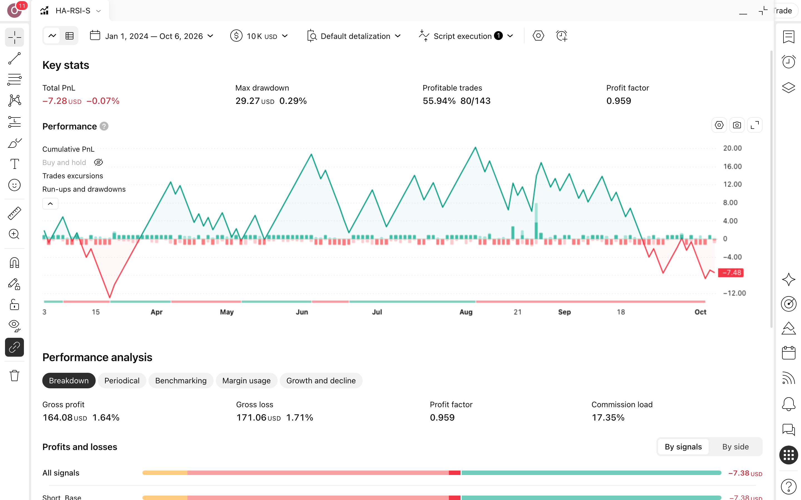Select the brush drawing tool
Image resolution: width=801 pixels, height=500 pixels.
point(14,143)
